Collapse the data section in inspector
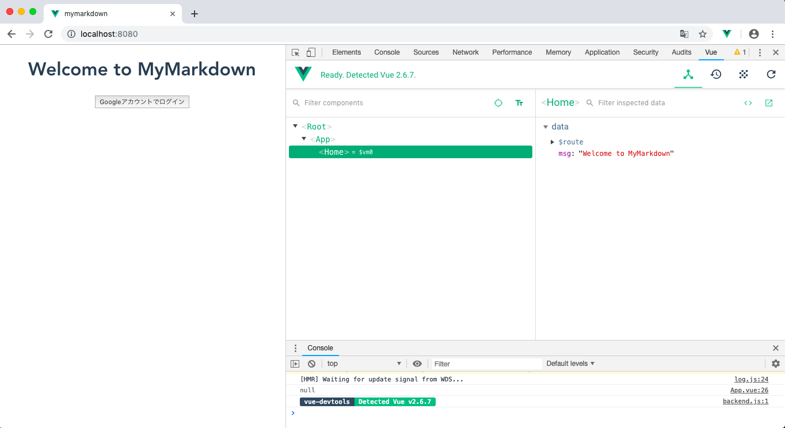Screen dimensions: 785x428 tap(546, 127)
